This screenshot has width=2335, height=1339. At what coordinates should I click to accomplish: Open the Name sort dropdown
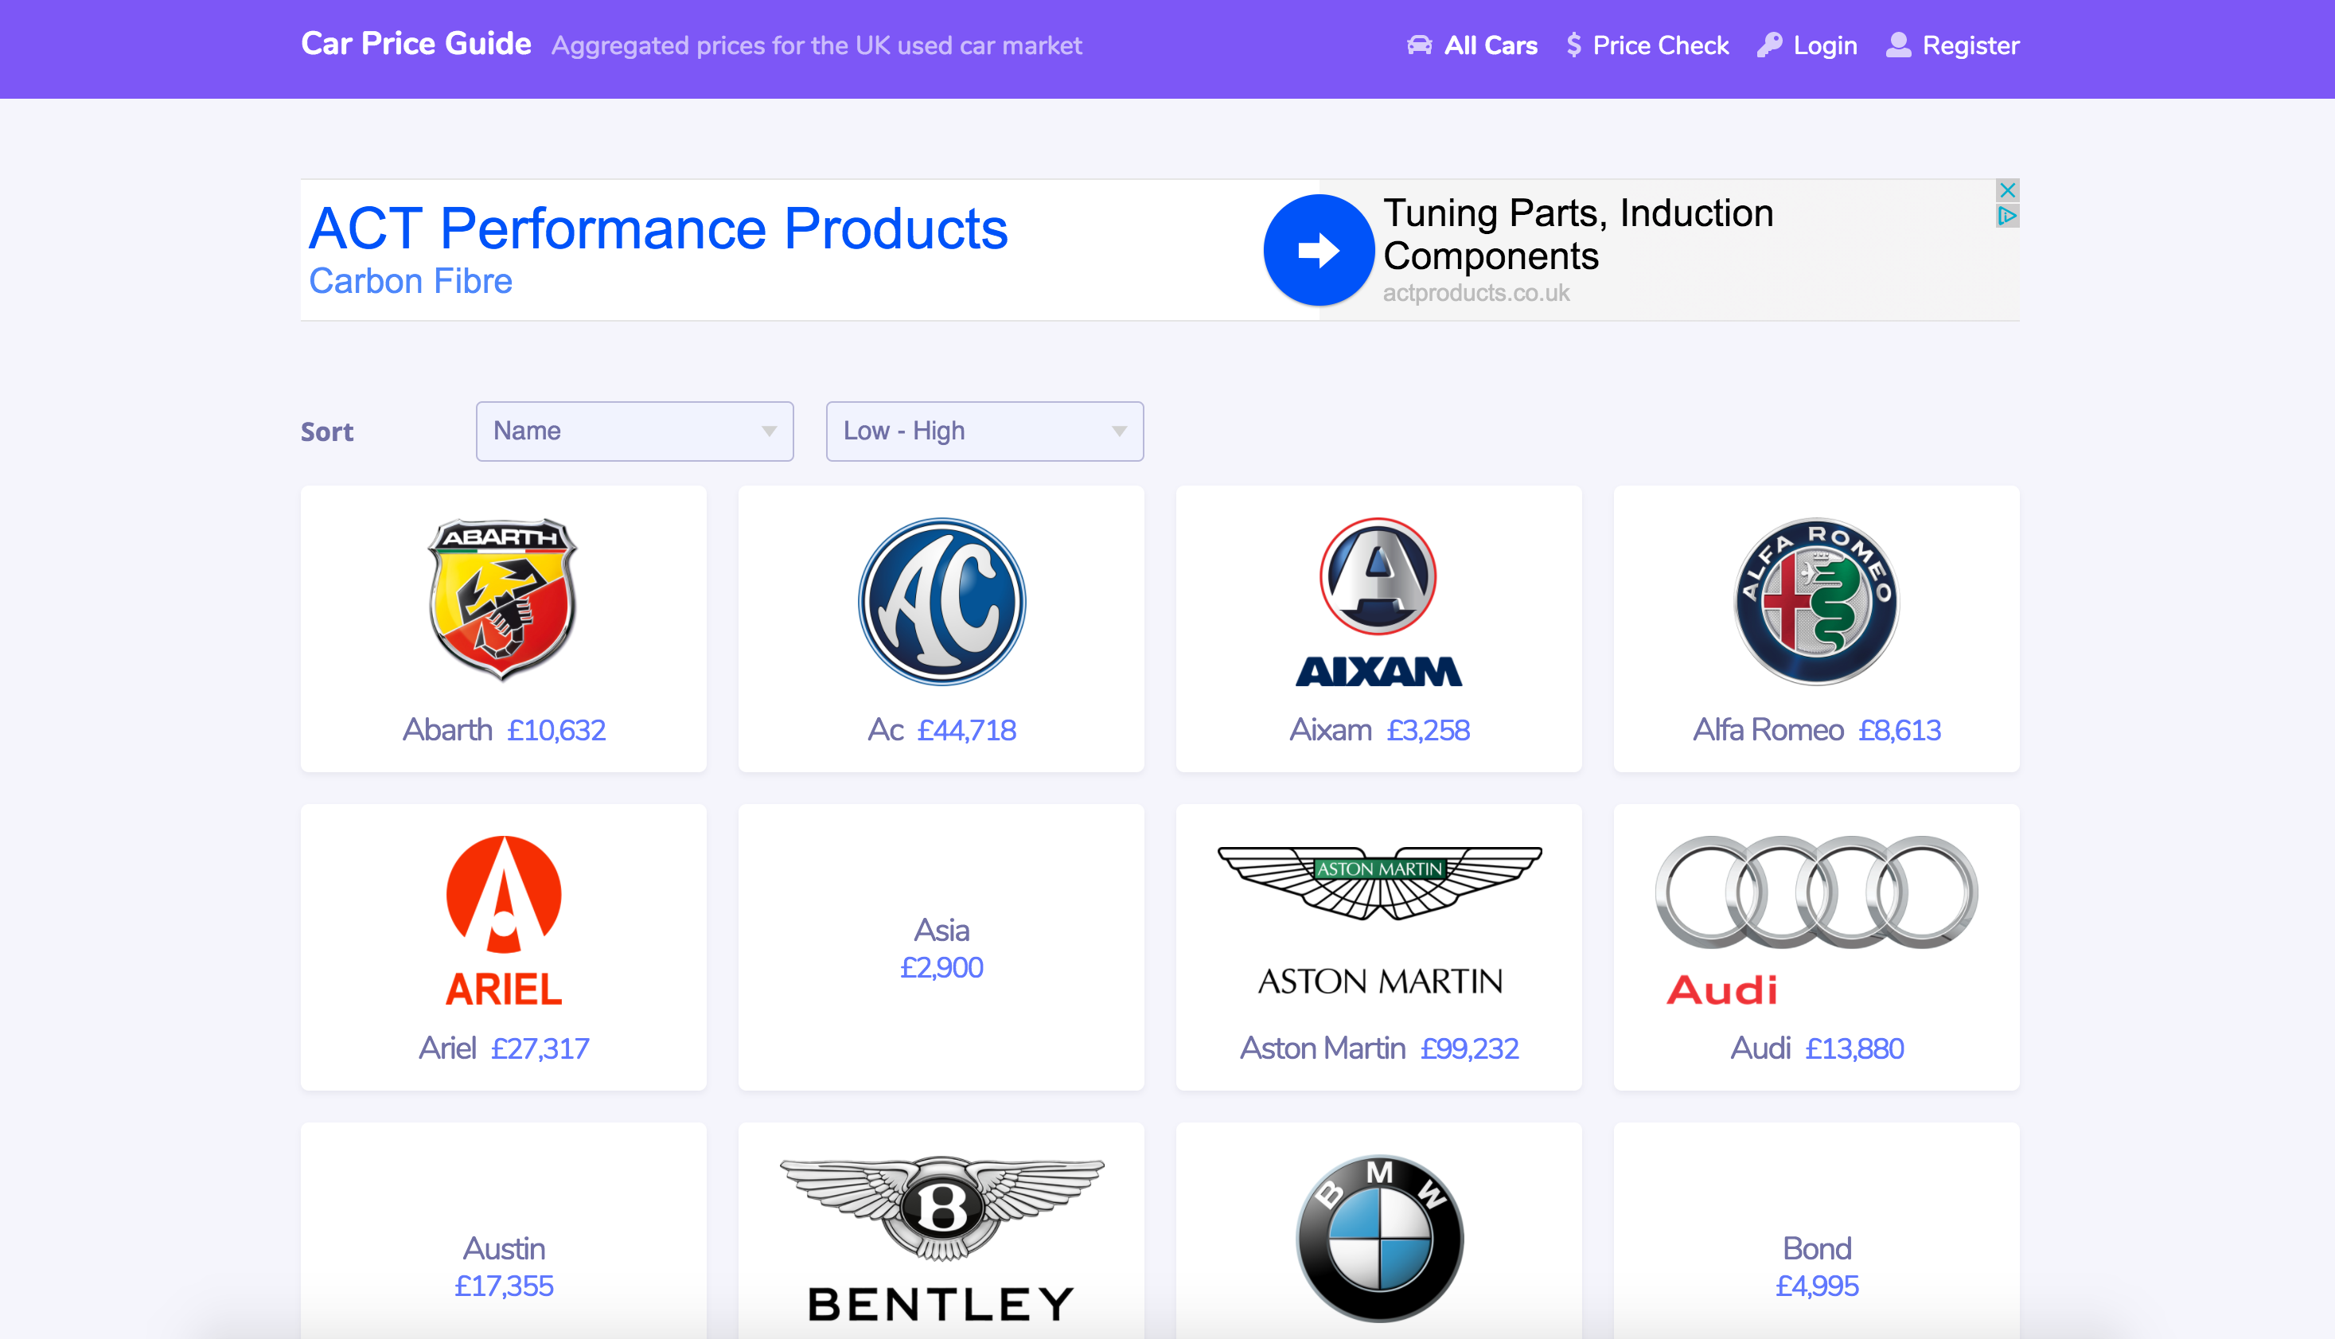coord(634,431)
